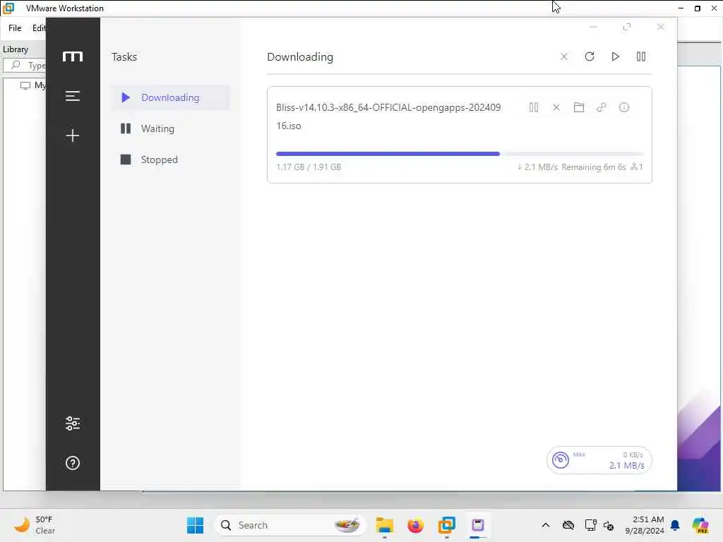Viewport: 723px width, 542px height.
Task: Open VMware Workstation File menu
Action: point(15,28)
